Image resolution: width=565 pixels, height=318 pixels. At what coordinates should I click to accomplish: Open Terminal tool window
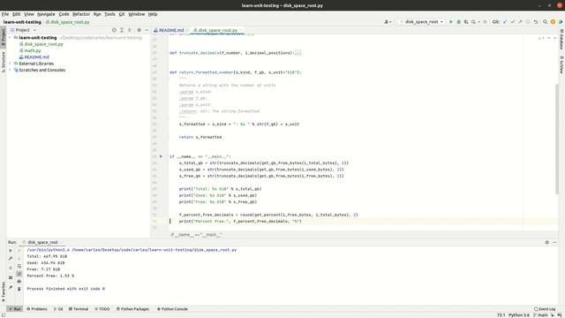click(x=79, y=309)
